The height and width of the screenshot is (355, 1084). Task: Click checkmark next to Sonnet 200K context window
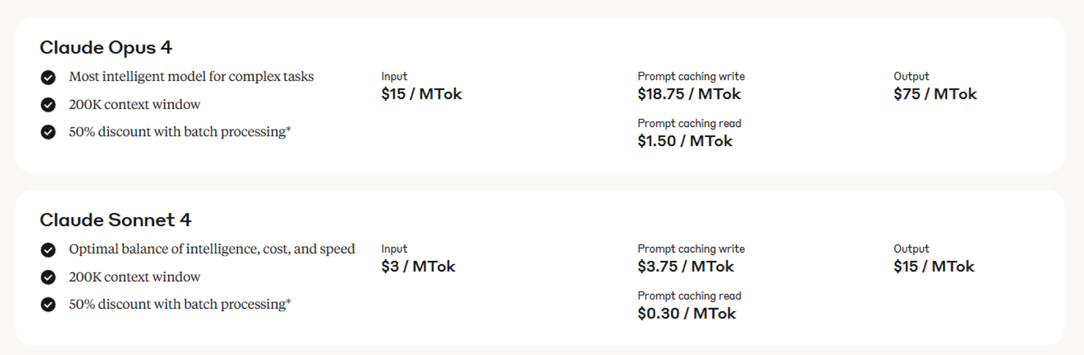pos(48,277)
